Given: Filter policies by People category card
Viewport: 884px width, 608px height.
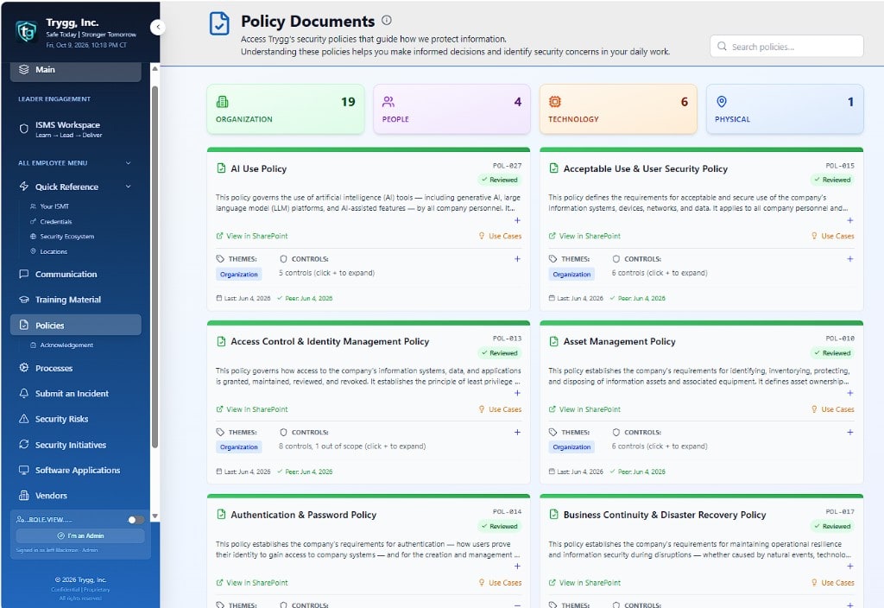Looking at the screenshot, I should click(x=451, y=110).
